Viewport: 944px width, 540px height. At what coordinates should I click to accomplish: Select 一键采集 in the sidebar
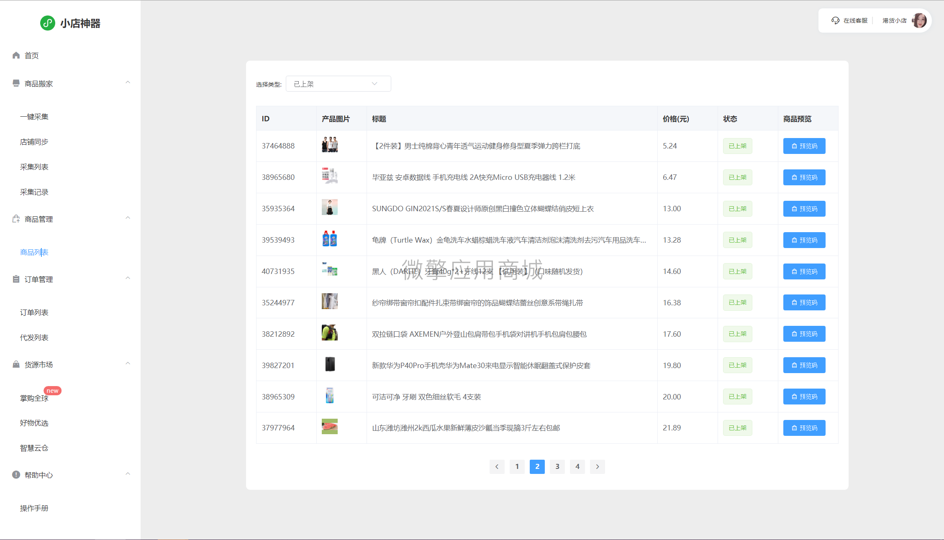tap(34, 117)
